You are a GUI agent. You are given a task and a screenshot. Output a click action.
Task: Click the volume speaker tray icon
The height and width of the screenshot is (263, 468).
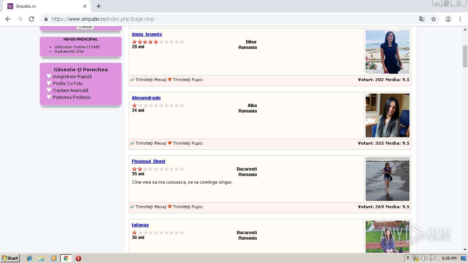click(424, 258)
